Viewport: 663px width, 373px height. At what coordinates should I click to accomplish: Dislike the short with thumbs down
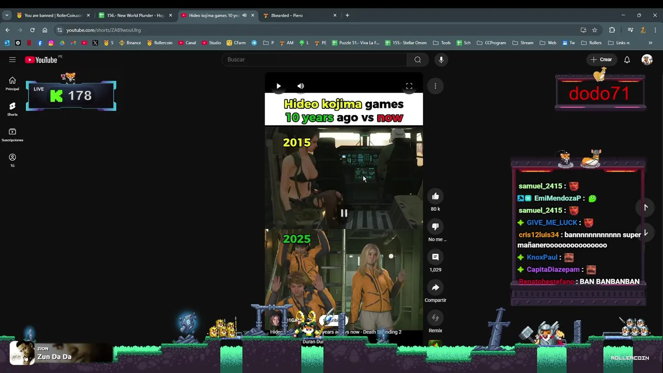(x=436, y=226)
